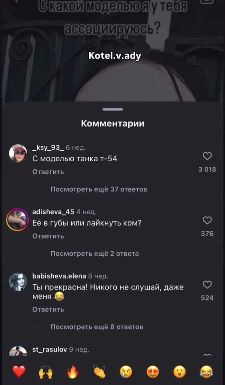
Task: Tap the heart-eyes emoji reaction
Action: point(153,372)
